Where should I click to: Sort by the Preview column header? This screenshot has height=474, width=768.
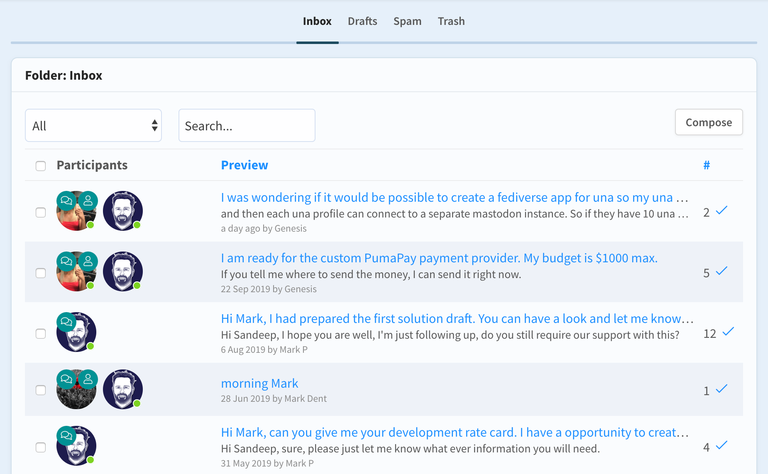point(245,165)
